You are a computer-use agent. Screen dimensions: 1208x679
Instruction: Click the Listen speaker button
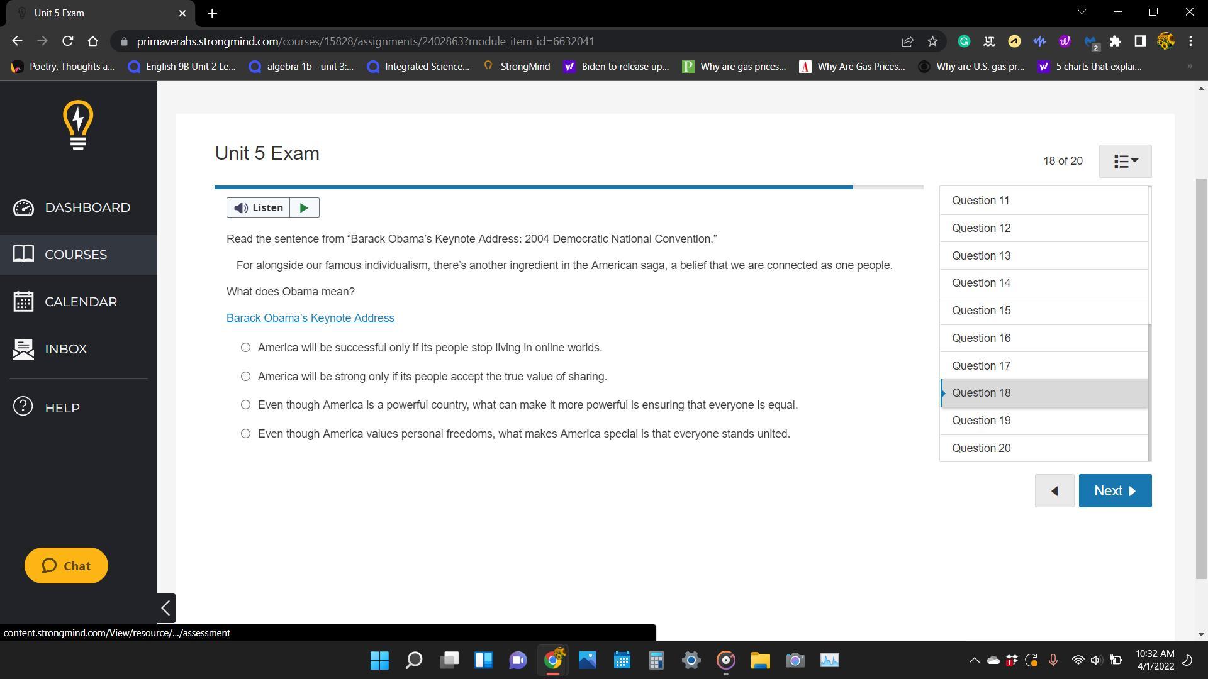259,208
